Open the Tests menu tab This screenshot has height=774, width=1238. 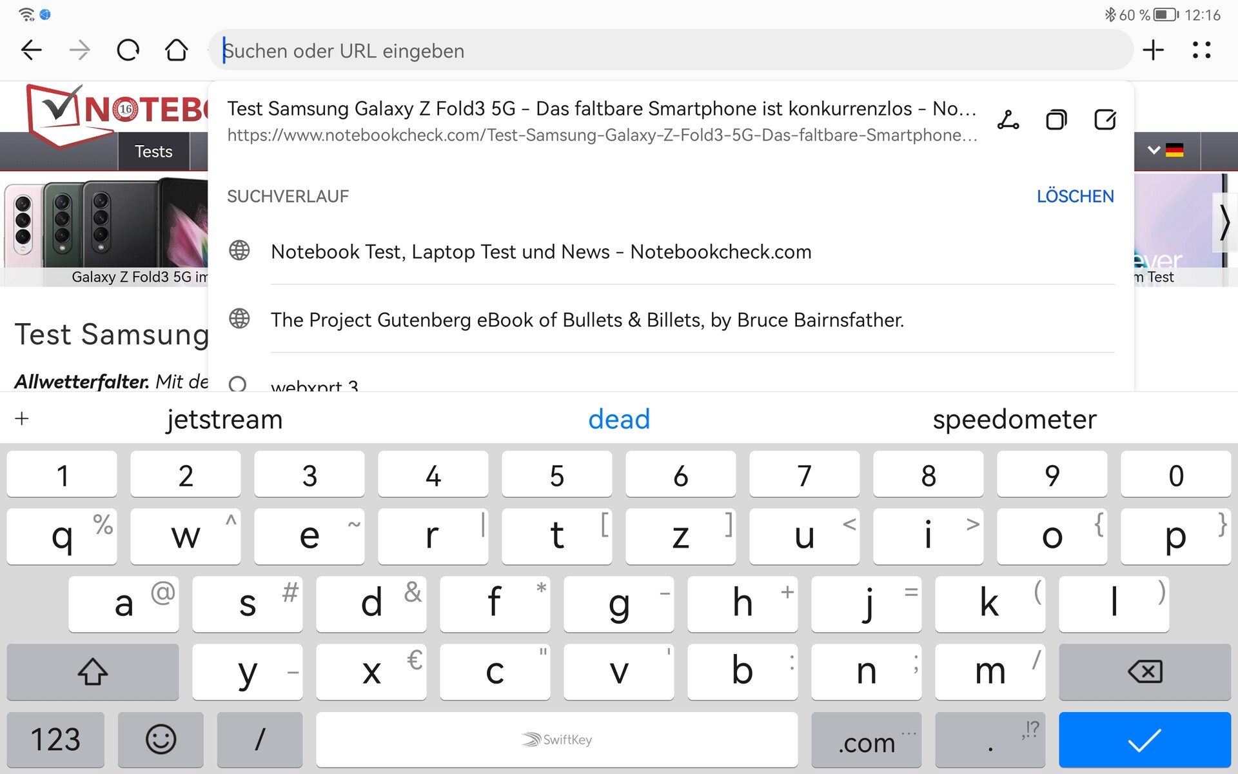click(153, 152)
